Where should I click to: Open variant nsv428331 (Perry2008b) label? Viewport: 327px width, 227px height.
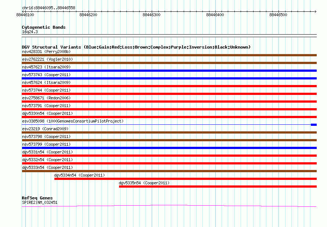[46, 52]
